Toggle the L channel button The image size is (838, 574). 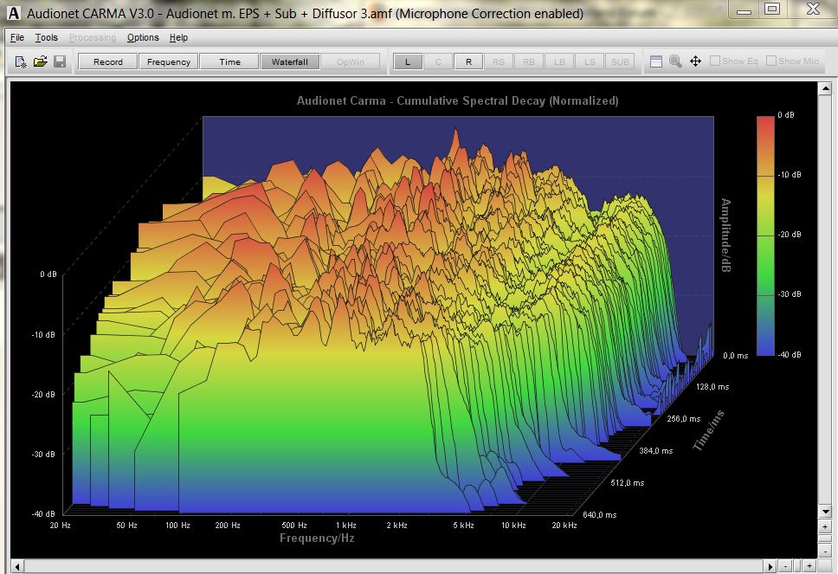[408, 61]
